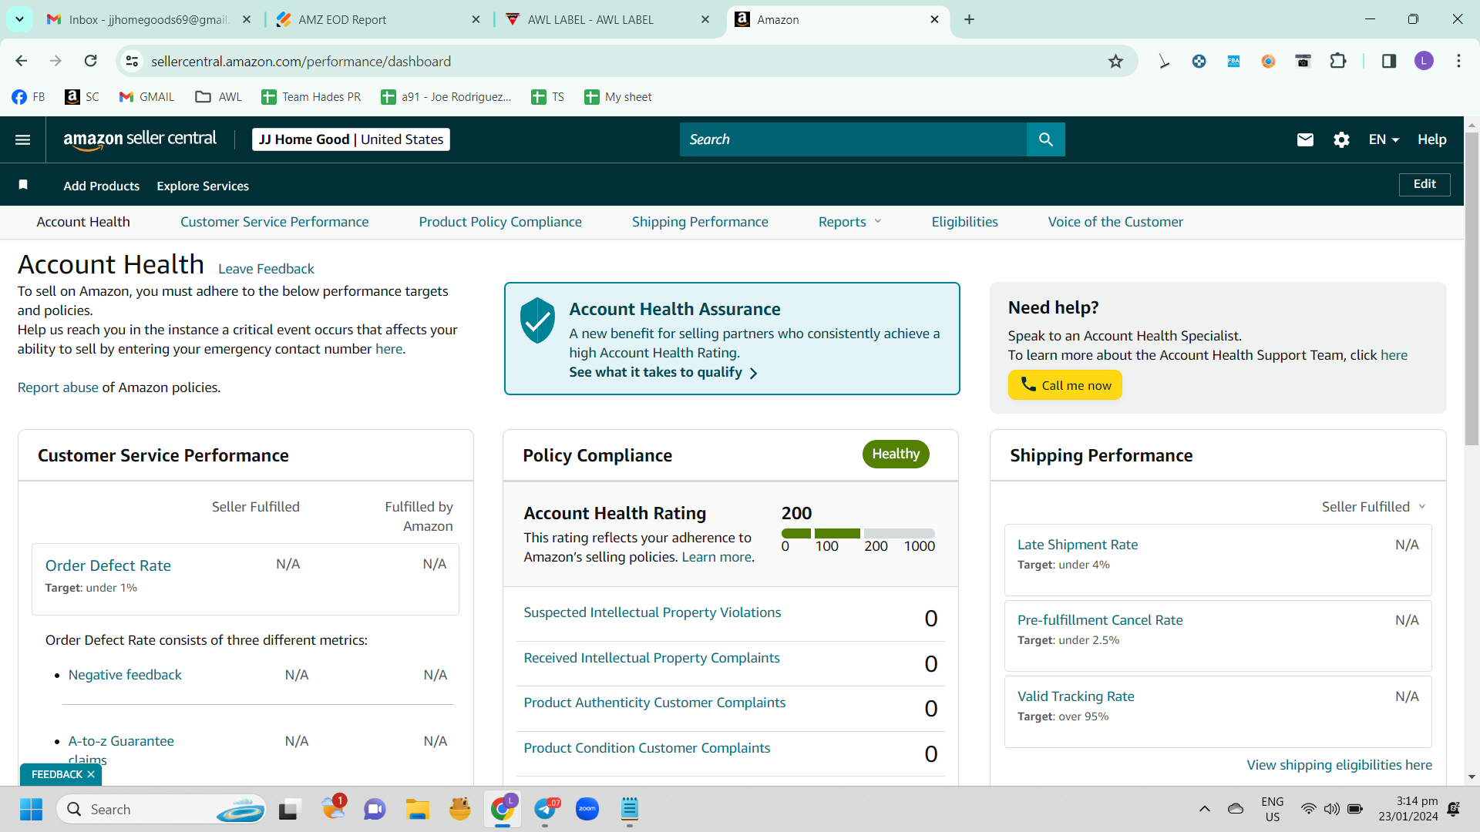This screenshot has width=1480, height=832.
Task: Click the Seller Central search field
Action: tap(853, 139)
